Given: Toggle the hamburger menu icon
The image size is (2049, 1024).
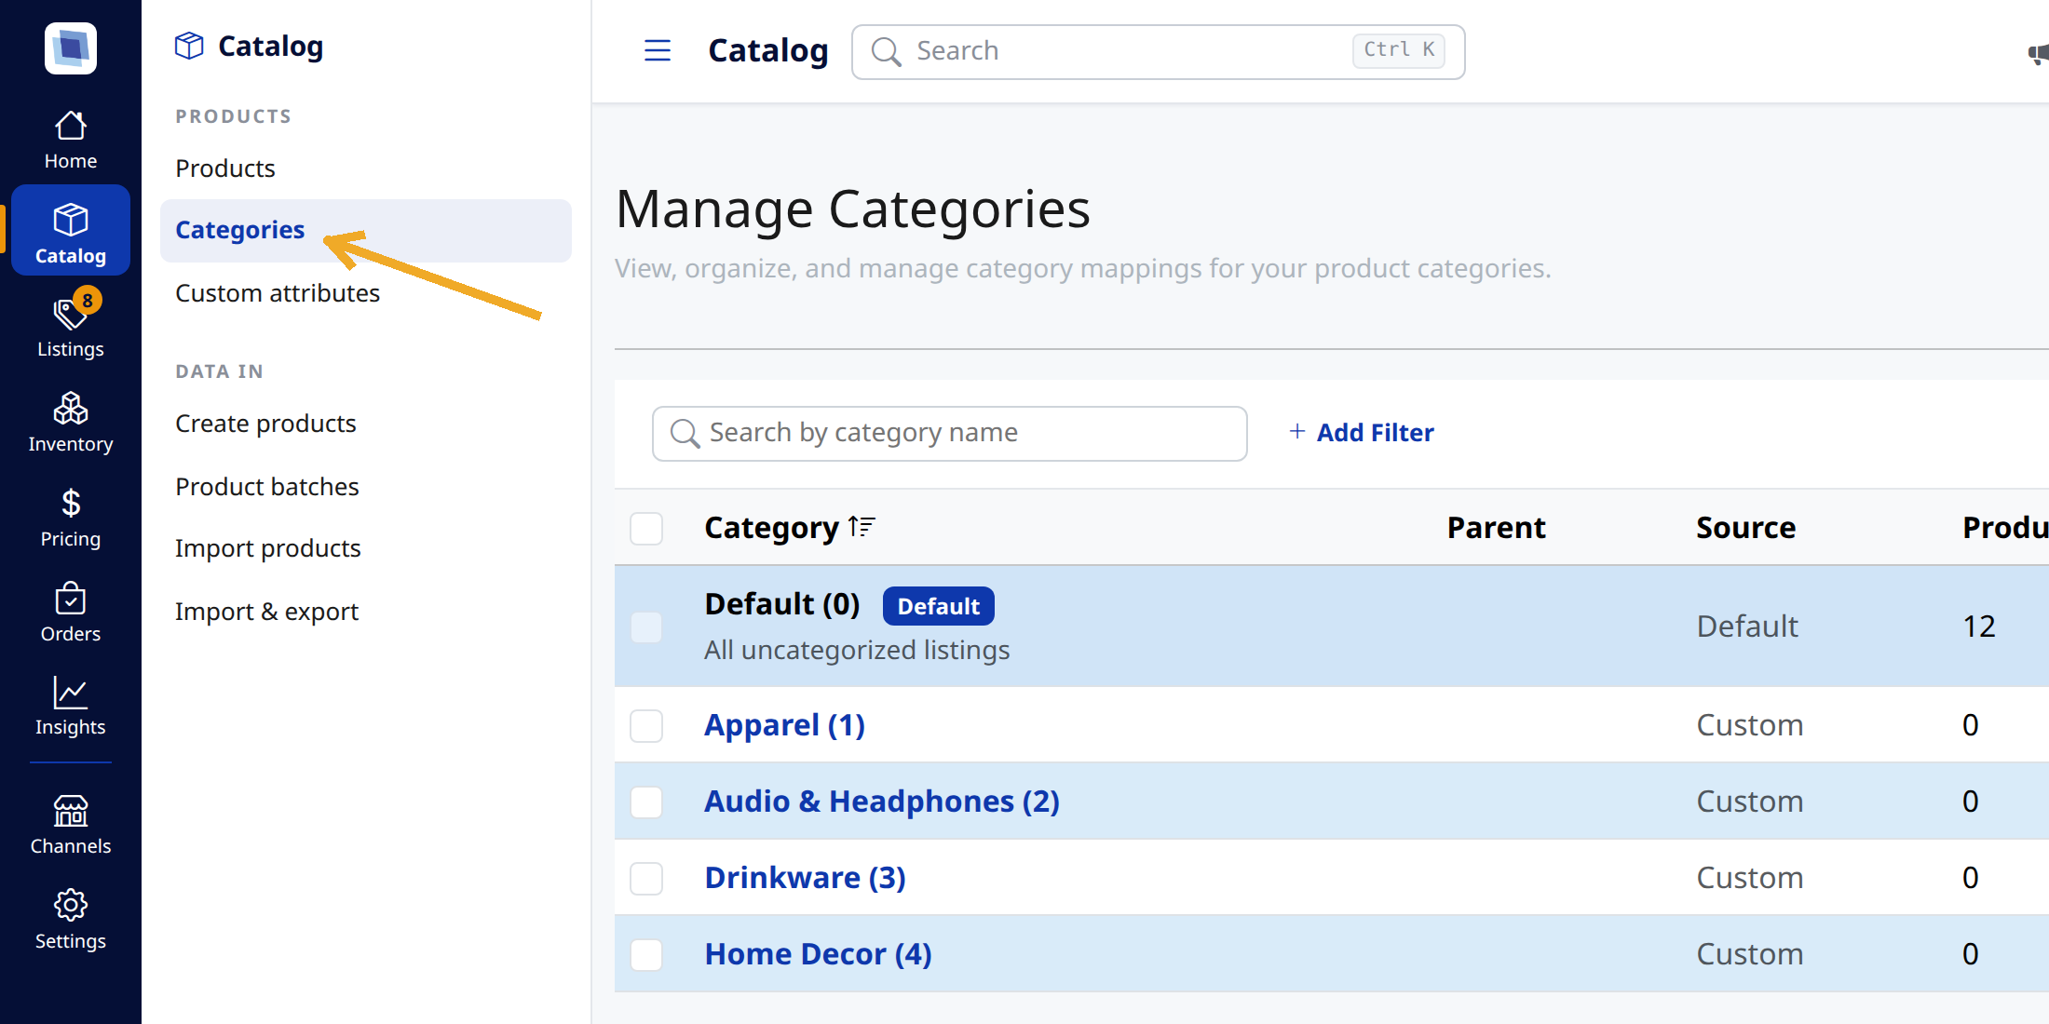Looking at the screenshot, I should pyautogui.click(x=658, y=50).
